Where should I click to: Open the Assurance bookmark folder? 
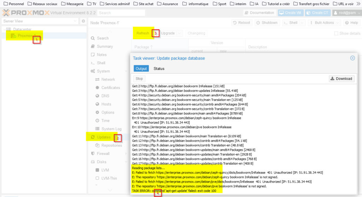coord(168,4)
